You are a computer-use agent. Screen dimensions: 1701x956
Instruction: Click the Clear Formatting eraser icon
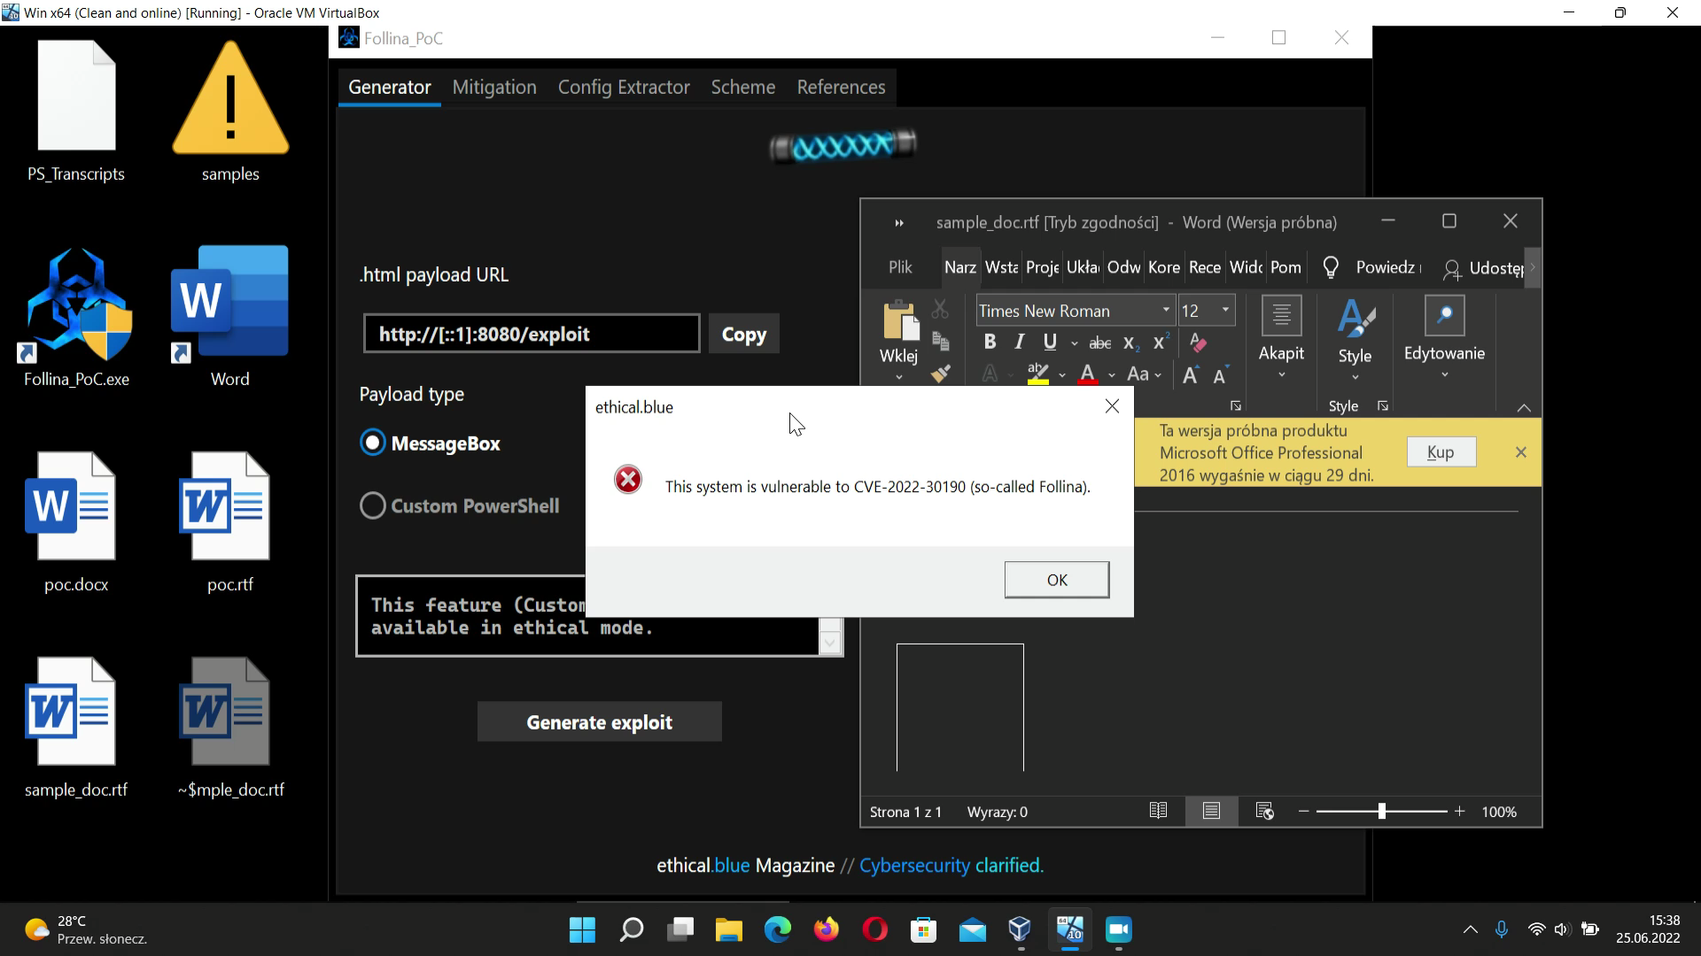1198,342
